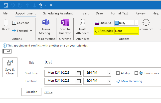Click the conflict message text
The height and width of the screenshot is (103, 161).
48,46
